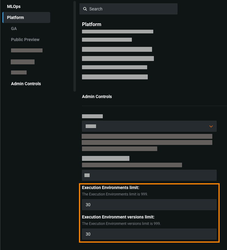Click the orange chevron dropdown arrow
The image size is (227, 250).
(x=211, y=126)
